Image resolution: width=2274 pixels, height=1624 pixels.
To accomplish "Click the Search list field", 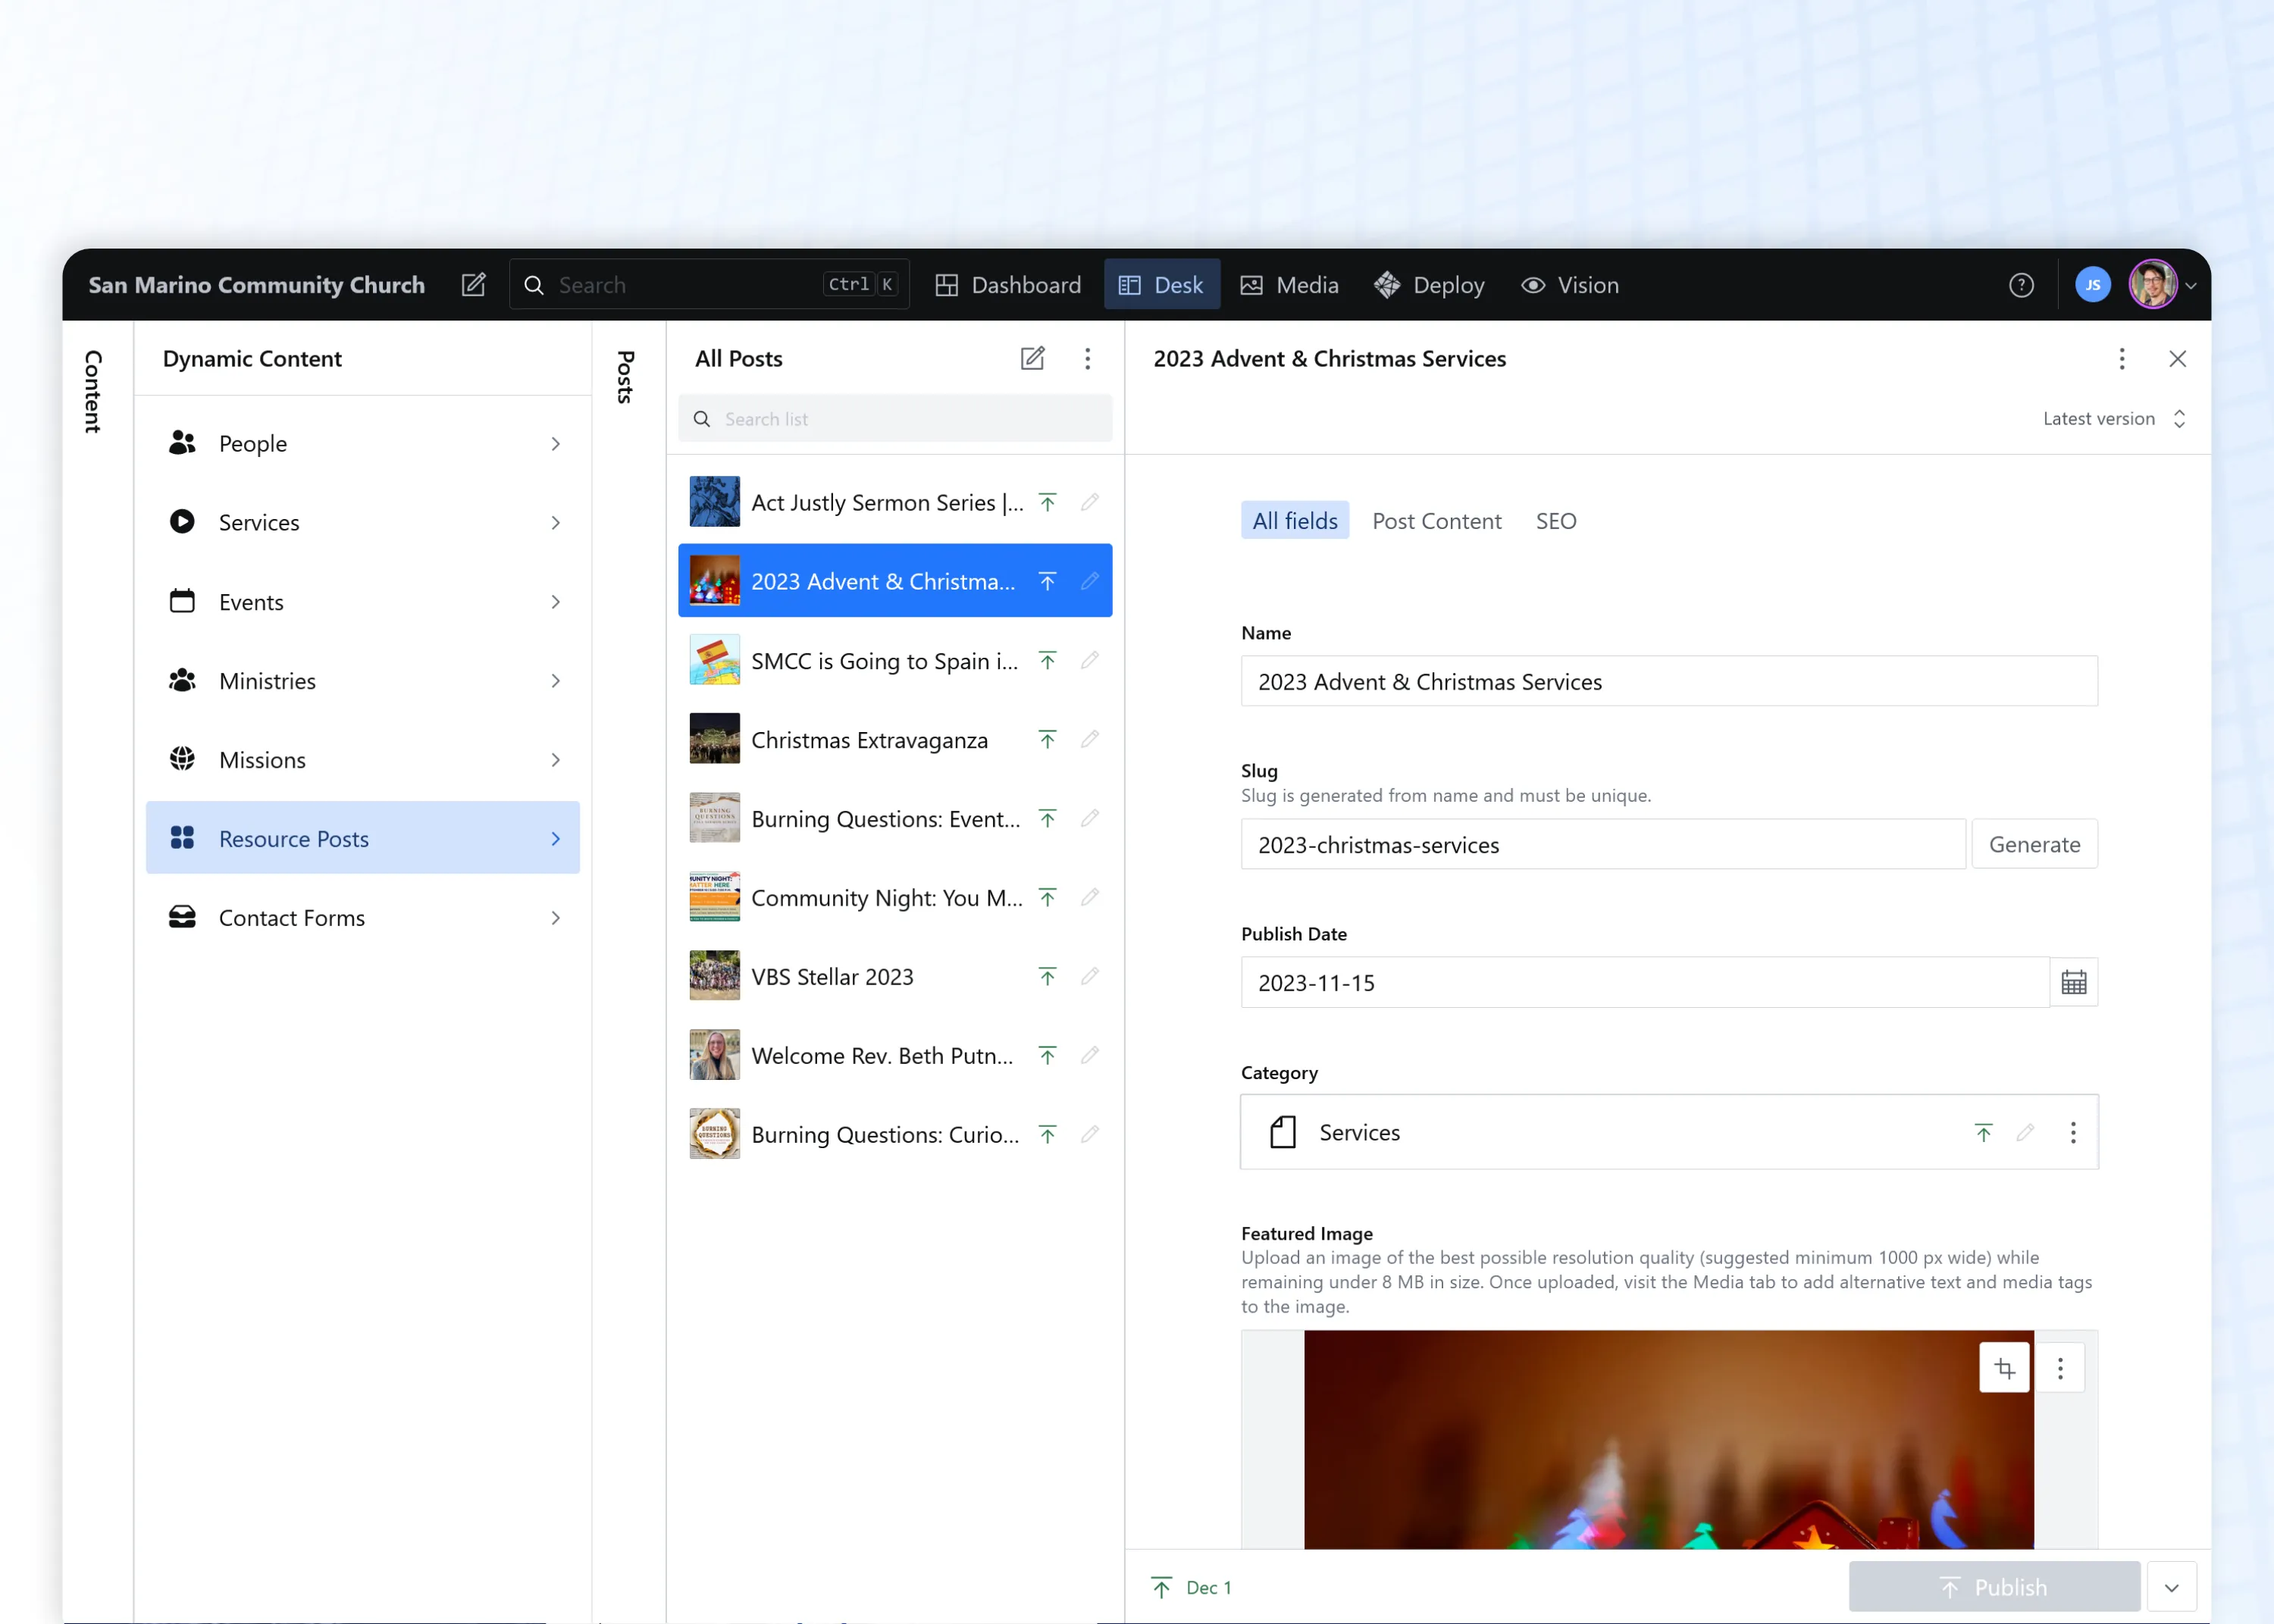I will click(x=895, y=419).
